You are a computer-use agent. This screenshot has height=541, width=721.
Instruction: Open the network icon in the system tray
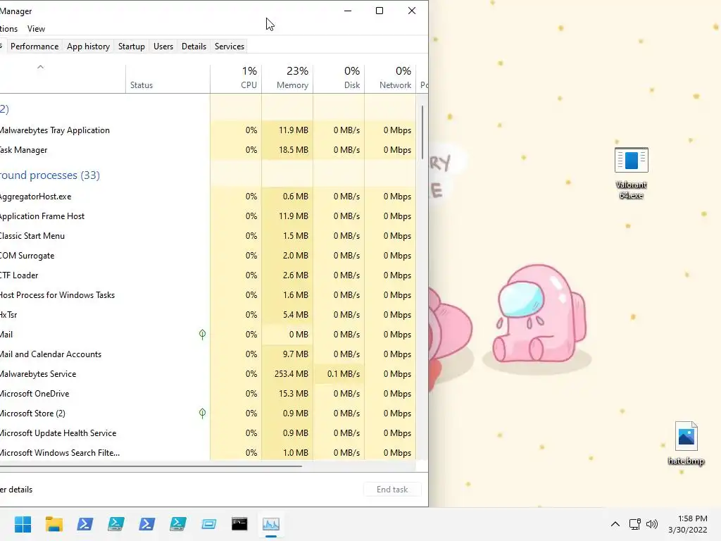634,524
